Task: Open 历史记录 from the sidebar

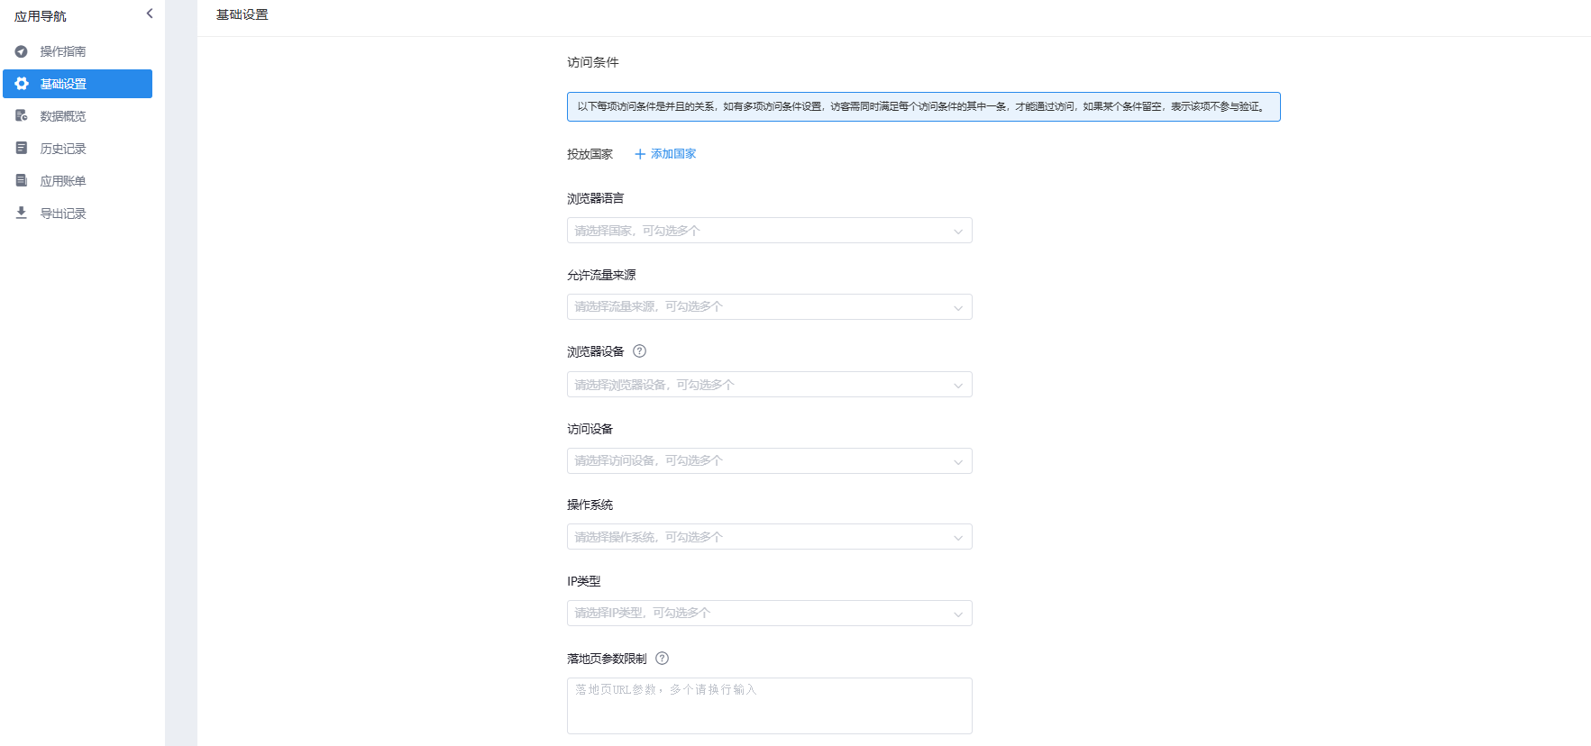Action: point(78,149)
